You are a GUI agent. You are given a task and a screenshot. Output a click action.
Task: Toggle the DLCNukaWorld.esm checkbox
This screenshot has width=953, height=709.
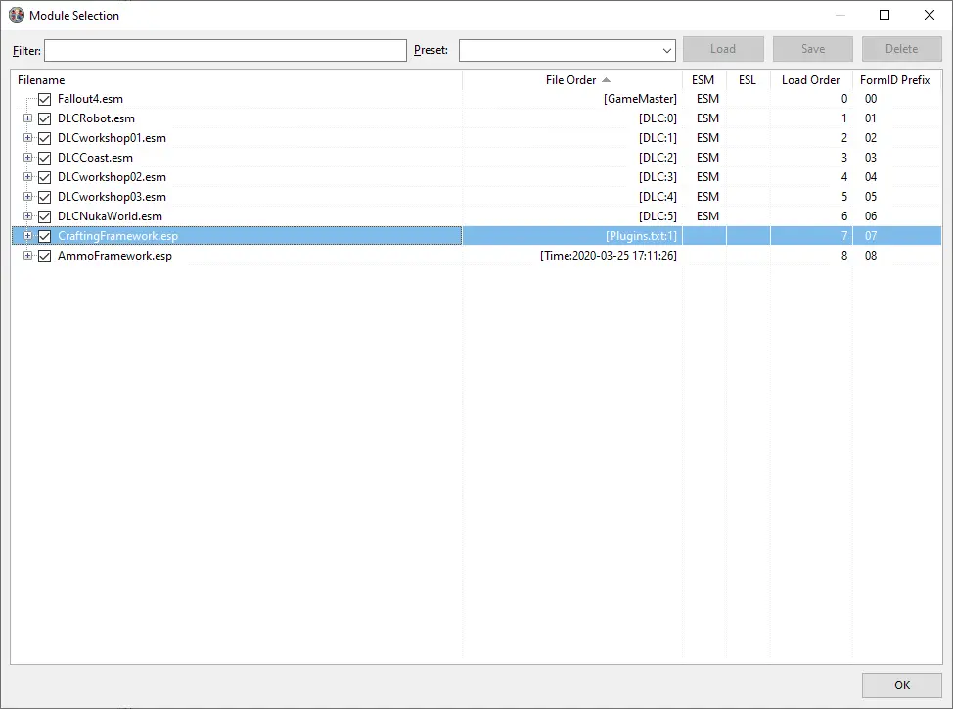click(x=44, y=216)
